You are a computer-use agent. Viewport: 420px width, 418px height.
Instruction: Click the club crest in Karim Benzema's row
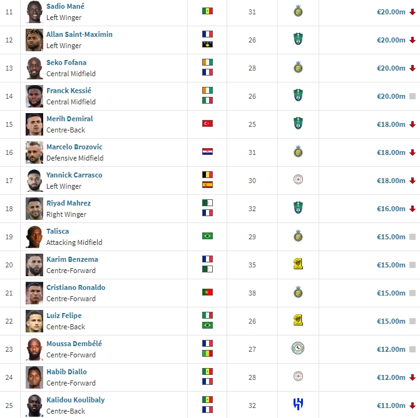298,264
